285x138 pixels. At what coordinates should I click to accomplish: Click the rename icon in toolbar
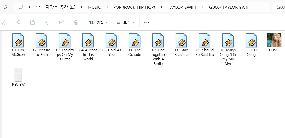click(x=47, y=22)
